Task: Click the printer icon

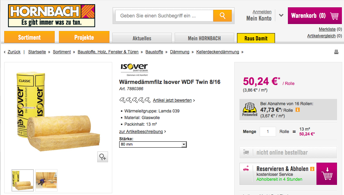Action: click(x=336, y=52)
